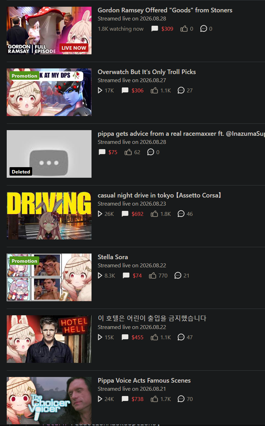Click the 26K view count
This screenshot has width=265, height=426.
[109, 214]
